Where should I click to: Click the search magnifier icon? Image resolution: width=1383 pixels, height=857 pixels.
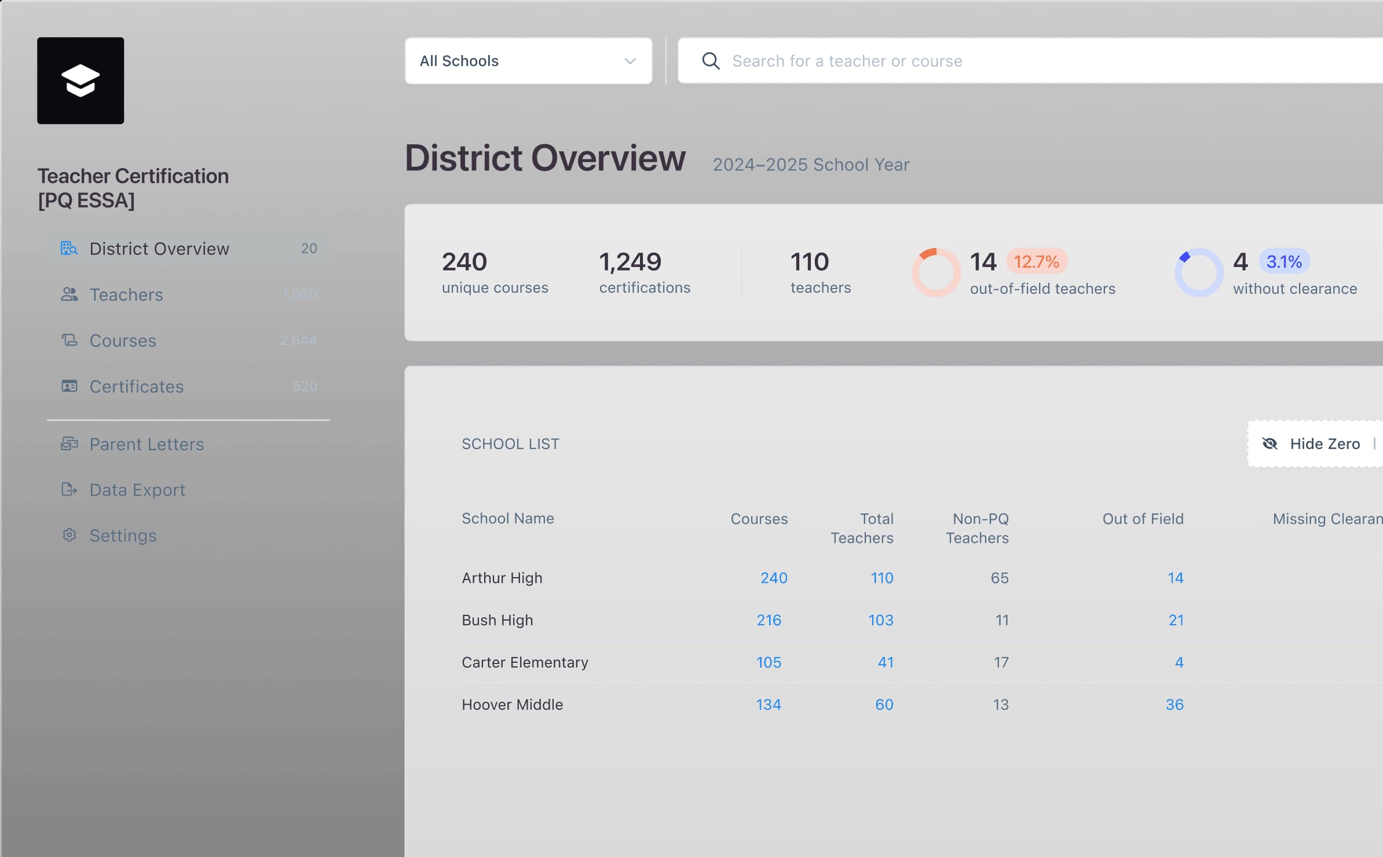(711, 61)
